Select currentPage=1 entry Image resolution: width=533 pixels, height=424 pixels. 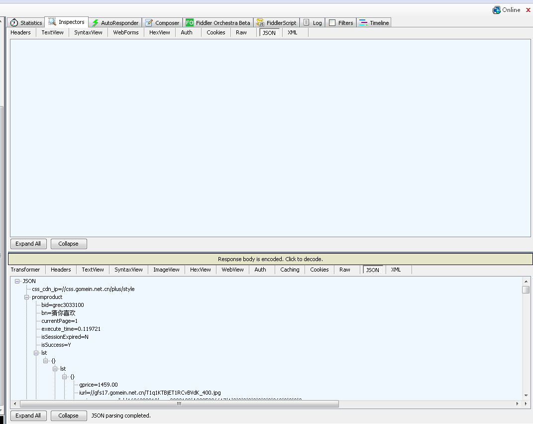click(x=60, y=321)
